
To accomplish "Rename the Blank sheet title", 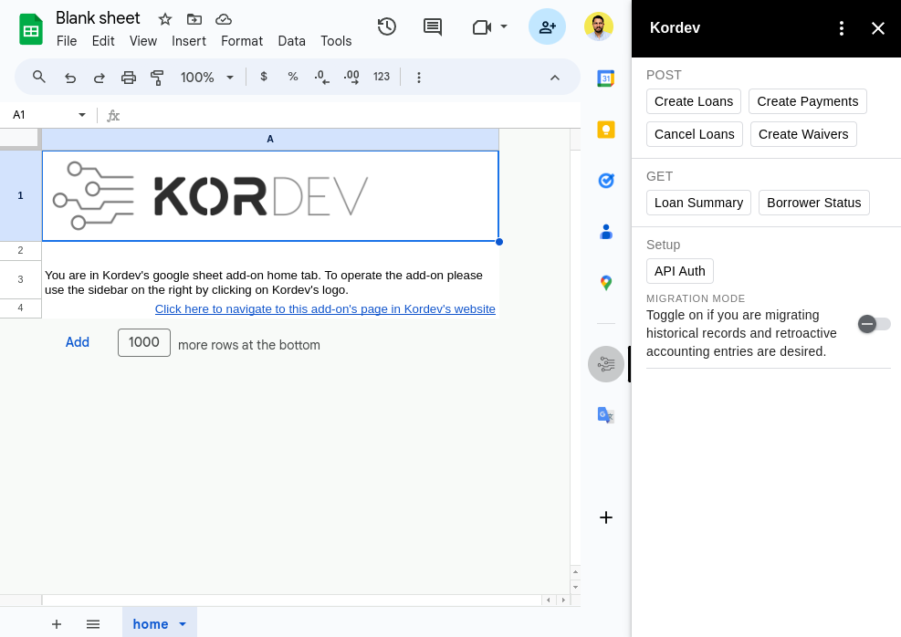I will pyautogui.click(x=98, y=18).
